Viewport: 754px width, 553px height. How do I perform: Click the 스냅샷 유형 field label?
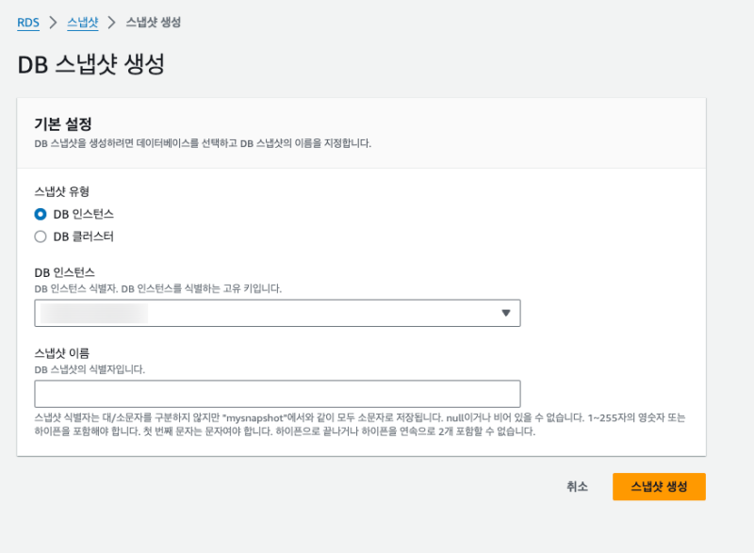click(61, 190)
